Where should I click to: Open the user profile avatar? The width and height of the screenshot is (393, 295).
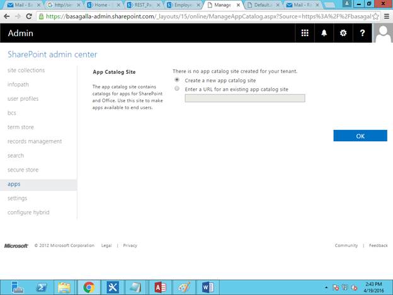pos(383,33)
